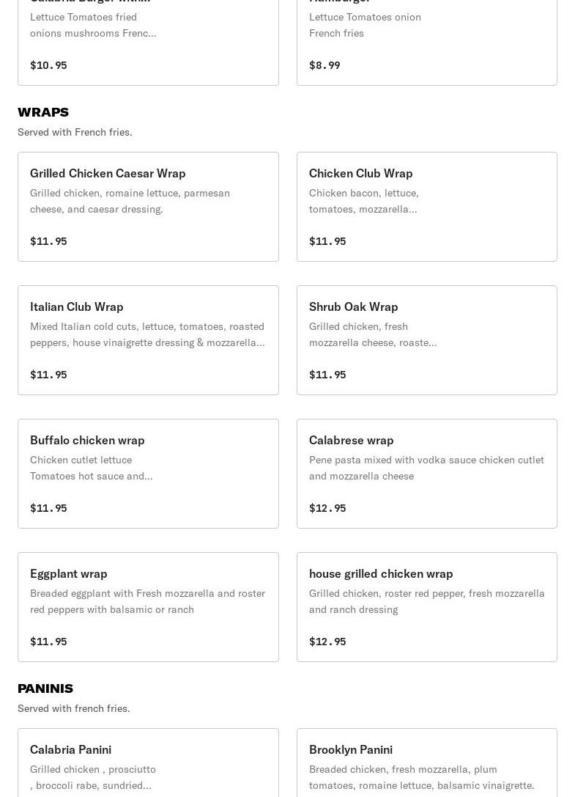
Task: Click the $8.99 burger item card
Action: [426, 43]
